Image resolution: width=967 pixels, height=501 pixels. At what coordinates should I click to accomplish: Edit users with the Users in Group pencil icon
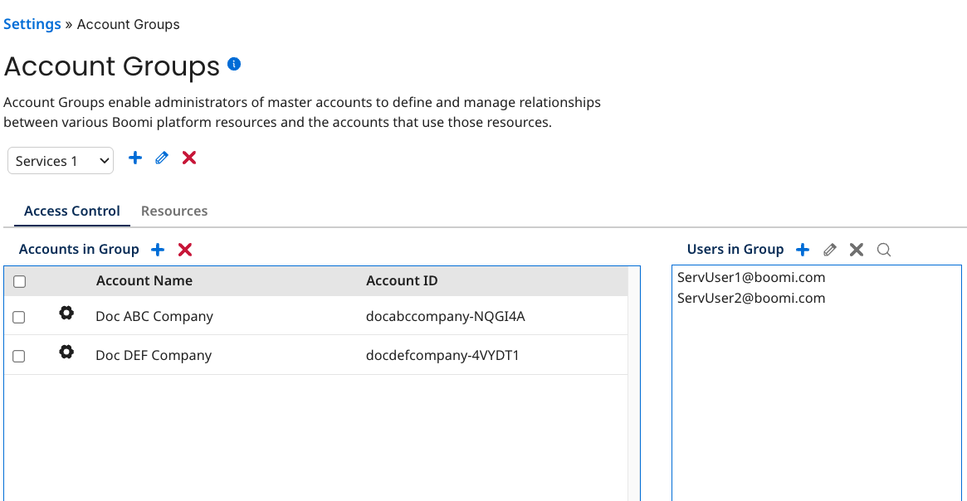[x=829, y=249]
